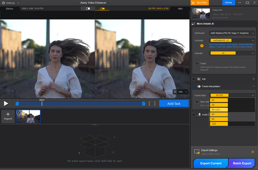Click the Before label

click(x=9, y=9)
